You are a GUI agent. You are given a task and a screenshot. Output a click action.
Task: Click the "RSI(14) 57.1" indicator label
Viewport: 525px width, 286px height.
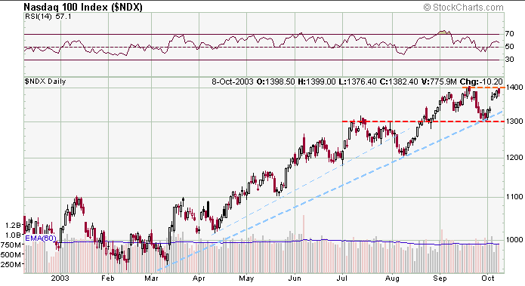[48, 17]
